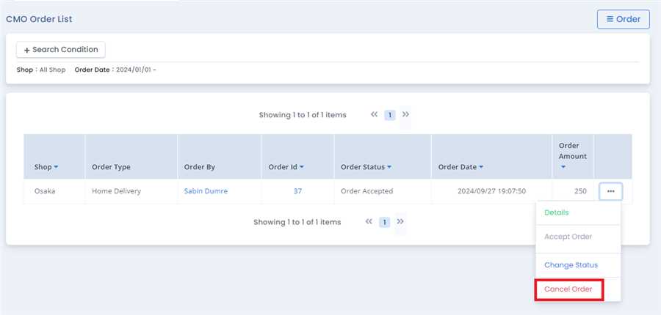The width and height of the screenshot is (661, 315).
Task: Choose Details from the actions menu
Action: click(x=556, y=212)
